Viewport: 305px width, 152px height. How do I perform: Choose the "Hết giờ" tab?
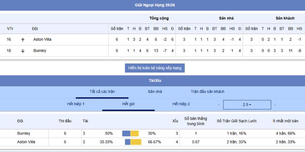coord(128,104)
